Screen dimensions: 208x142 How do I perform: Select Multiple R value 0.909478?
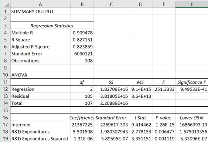click(x=83, y=33)
